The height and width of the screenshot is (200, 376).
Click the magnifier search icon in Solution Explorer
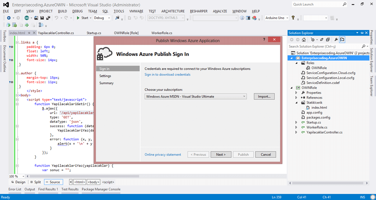364,46
